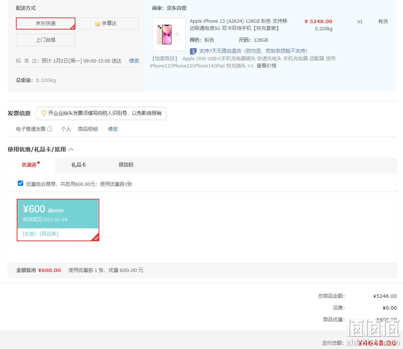Modify the invoice information
This screenshot has width=403, height=349.
click(113, 129)
